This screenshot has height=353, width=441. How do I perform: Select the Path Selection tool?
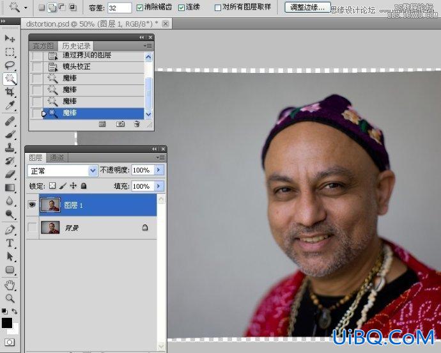tap(10, 256)
